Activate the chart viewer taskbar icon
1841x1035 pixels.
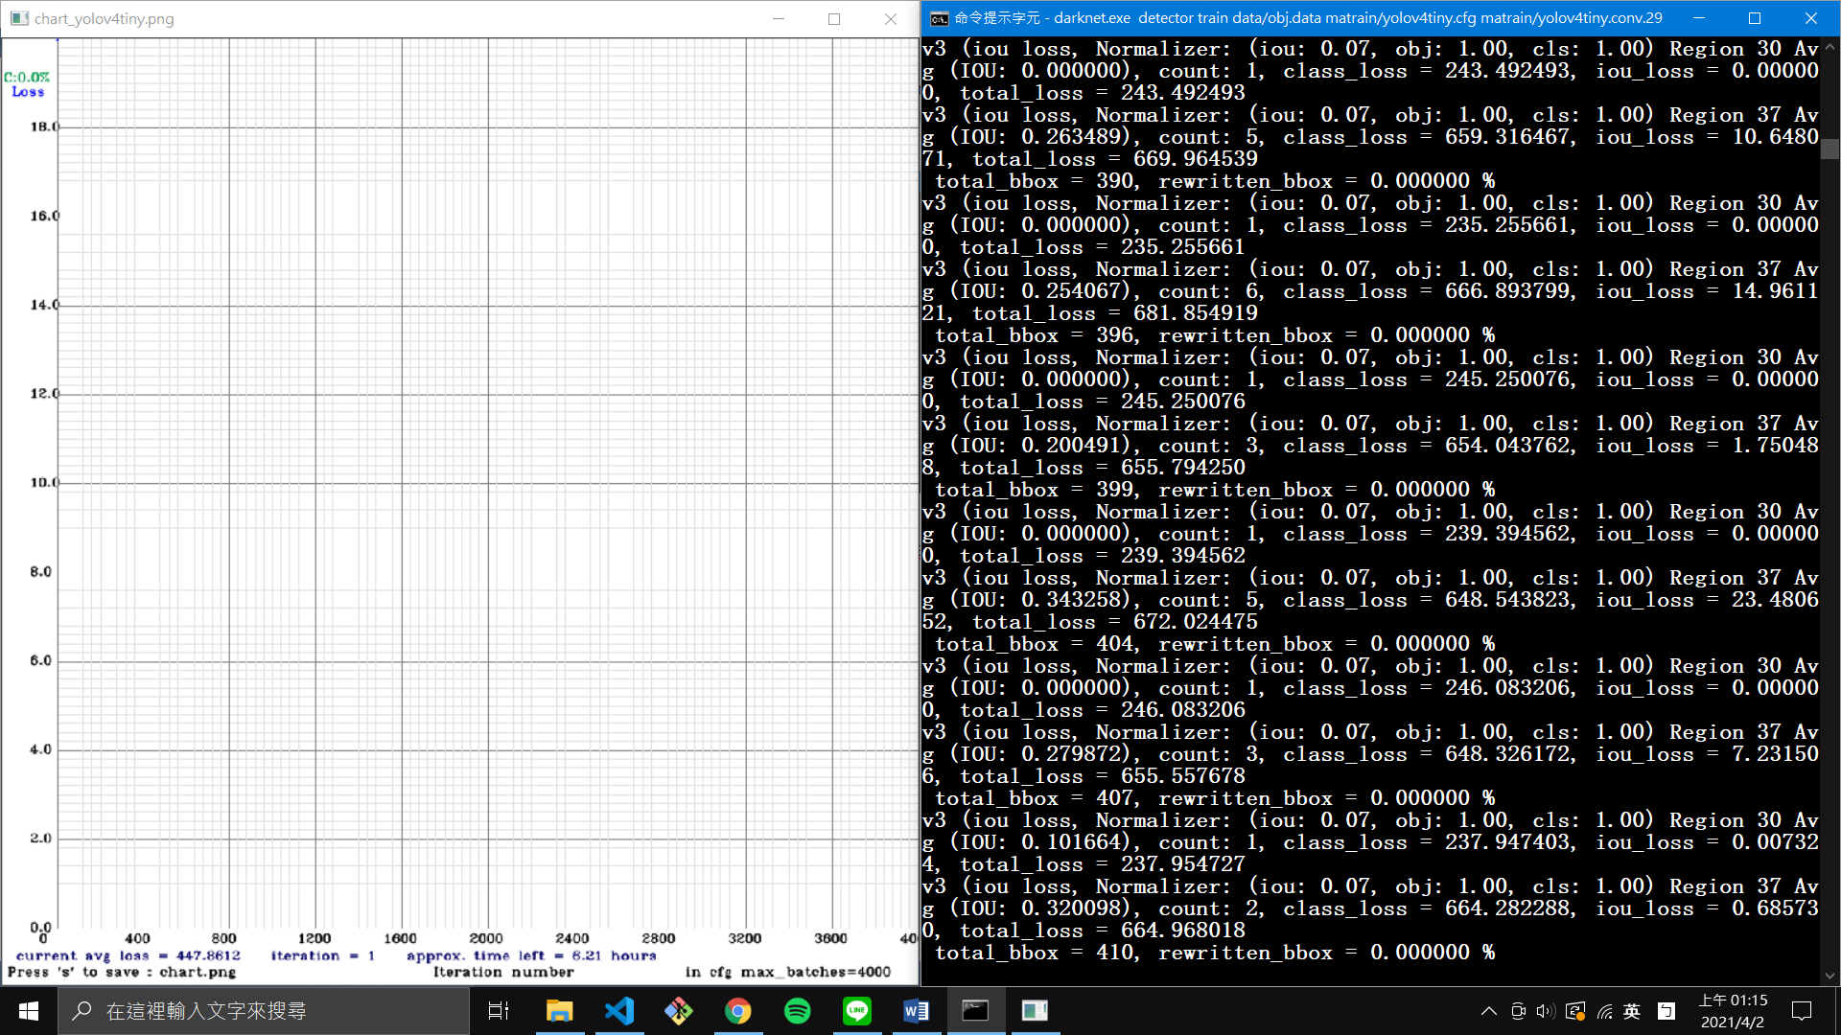(1035, 1011)
